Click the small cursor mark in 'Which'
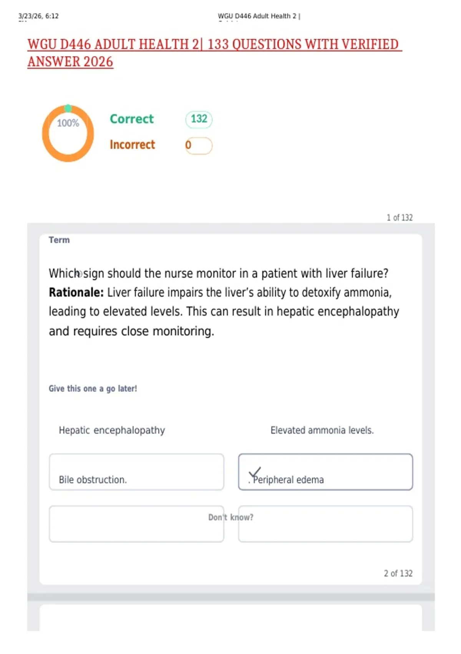Viewport: 461px width, 654px height. [78, 274]
